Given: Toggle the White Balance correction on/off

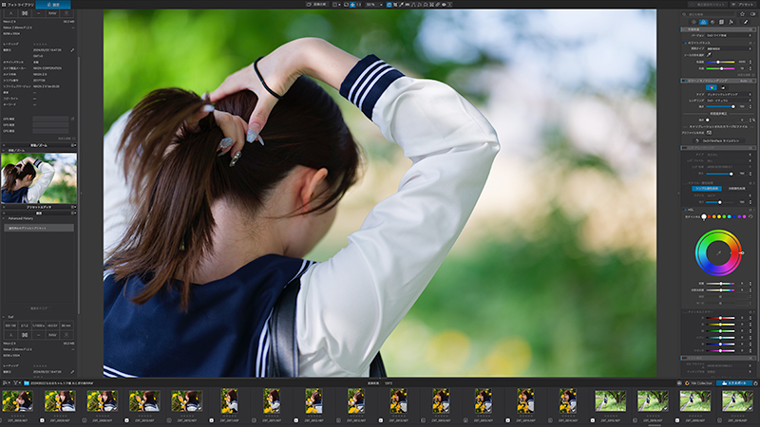Looking at the screenshot, I should [x=685, y=43].
